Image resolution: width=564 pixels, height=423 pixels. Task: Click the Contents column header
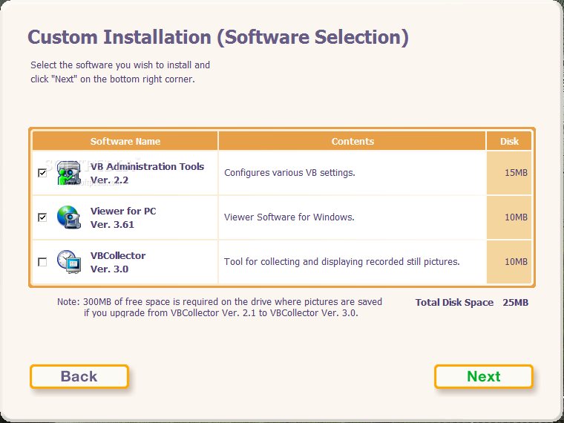pos(352,141)
